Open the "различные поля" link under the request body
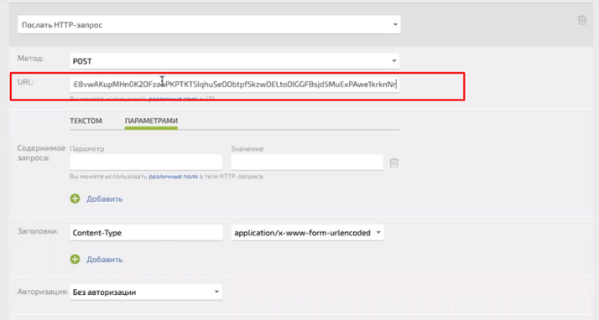This screenshot has width=599, height=320. click(x=173, y=177)
